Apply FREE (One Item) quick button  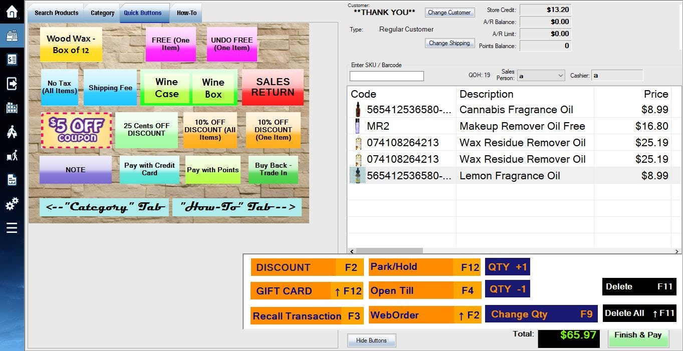tap(170, 44)
